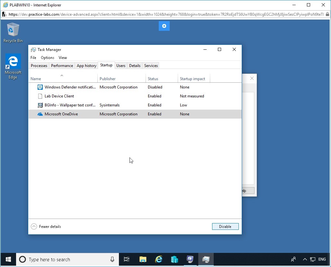331x267 pixels.
Task: Open the Recycle Bin desktop icon
Action: [x=13, y=33]
